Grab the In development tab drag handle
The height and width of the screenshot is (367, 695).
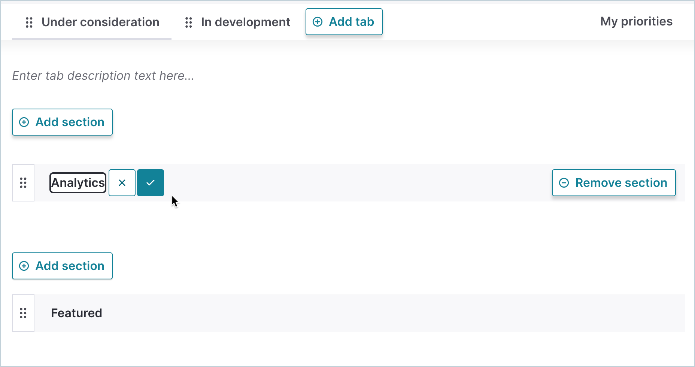tap(189, 22)
